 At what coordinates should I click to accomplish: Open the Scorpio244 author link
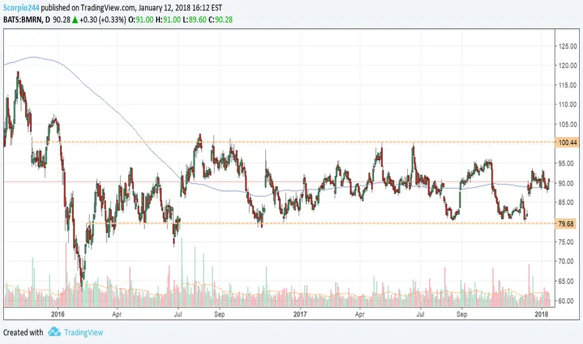(21, 8)
